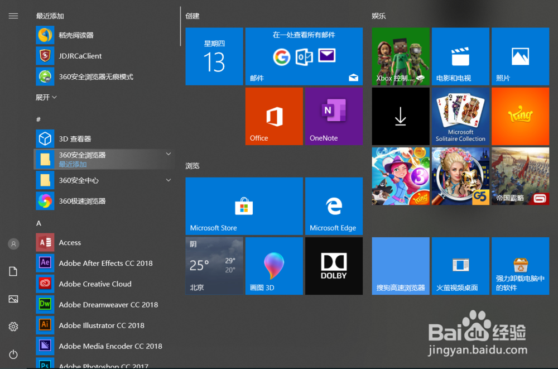
Task: Click the # letter index header
Action: pyautogui.click(x=39, y=119)
